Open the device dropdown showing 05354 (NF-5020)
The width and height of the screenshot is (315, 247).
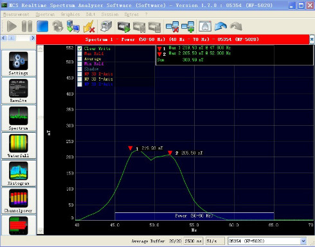click(x=303, y=241)
